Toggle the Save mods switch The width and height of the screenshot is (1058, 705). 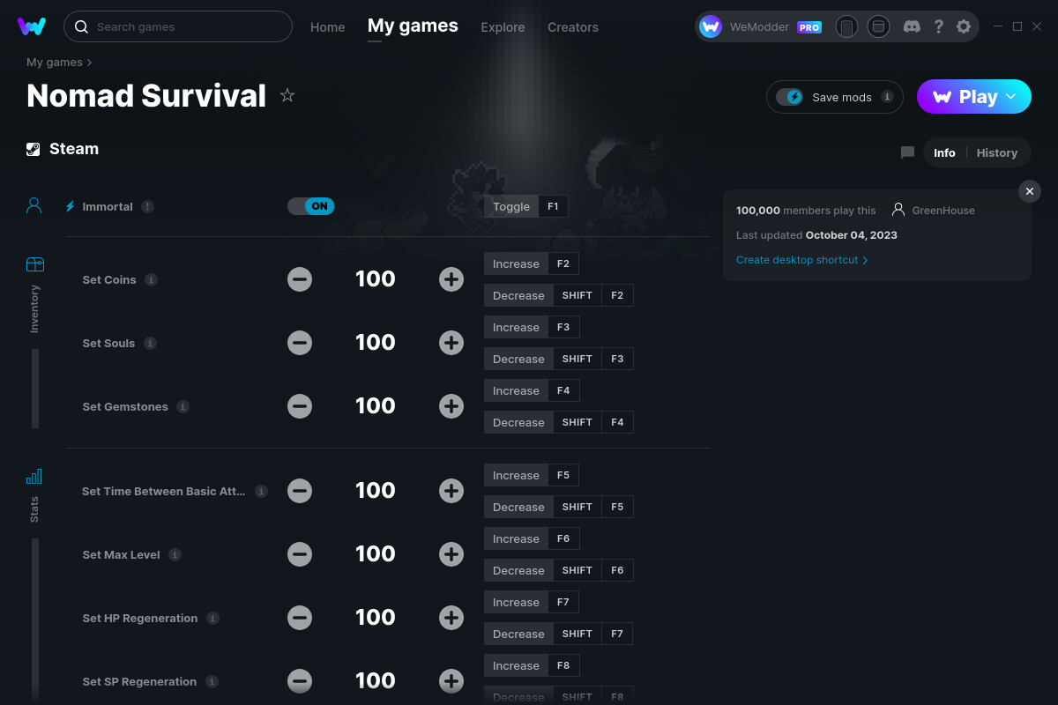point(789,97)
